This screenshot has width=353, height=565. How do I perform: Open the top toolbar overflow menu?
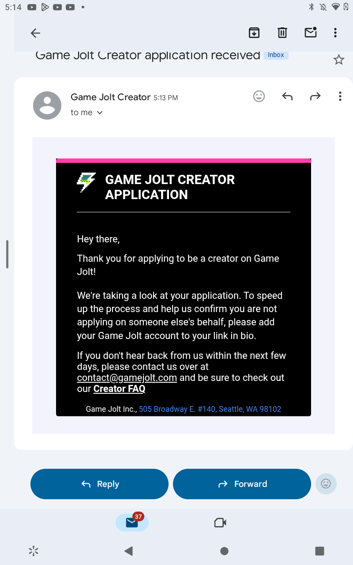335,33
